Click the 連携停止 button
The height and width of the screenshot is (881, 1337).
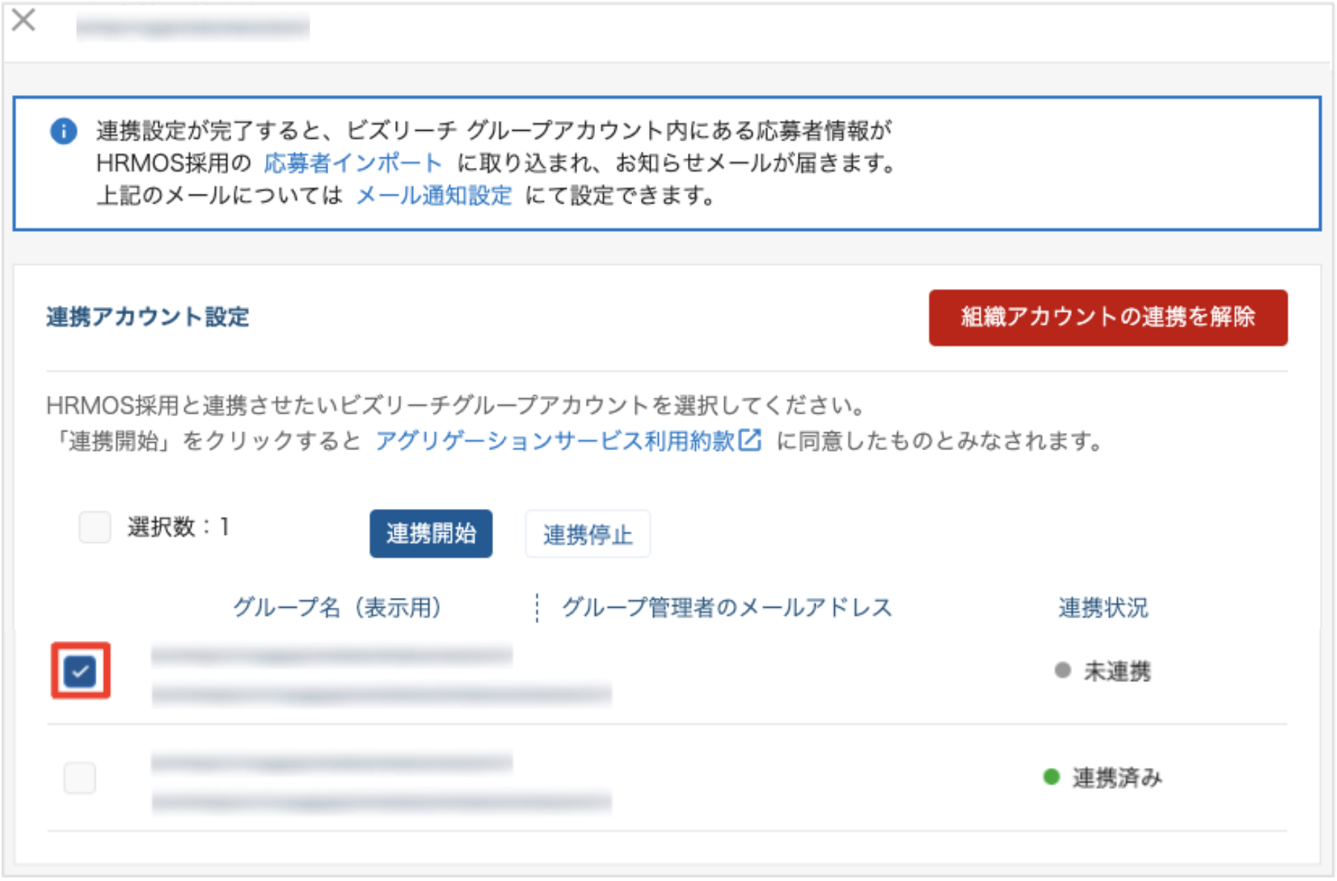pyautogui.click(x=588, y=533)
